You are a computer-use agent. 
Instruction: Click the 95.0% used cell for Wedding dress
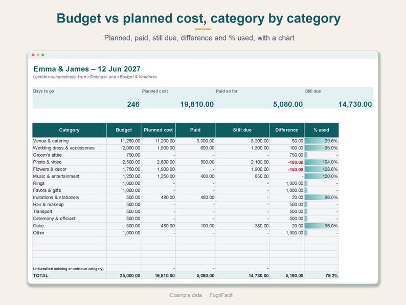[x=321, y=148]
